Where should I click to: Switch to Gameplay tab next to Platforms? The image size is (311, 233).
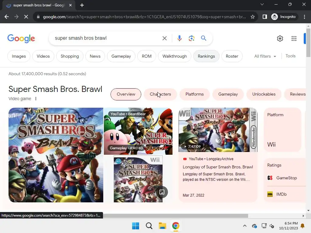228,94
